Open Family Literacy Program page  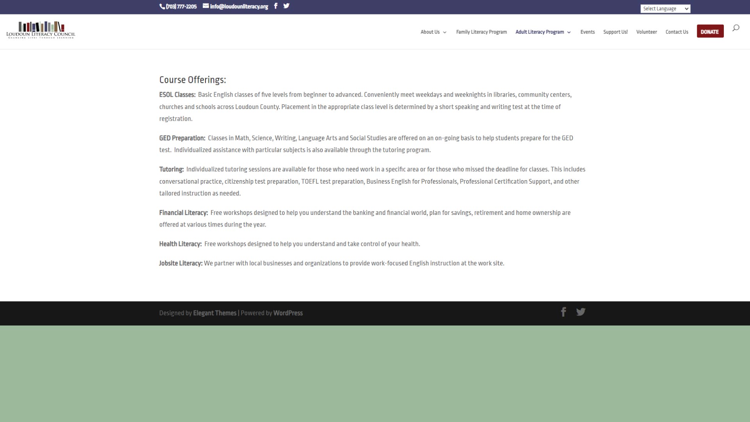[481, 32]
